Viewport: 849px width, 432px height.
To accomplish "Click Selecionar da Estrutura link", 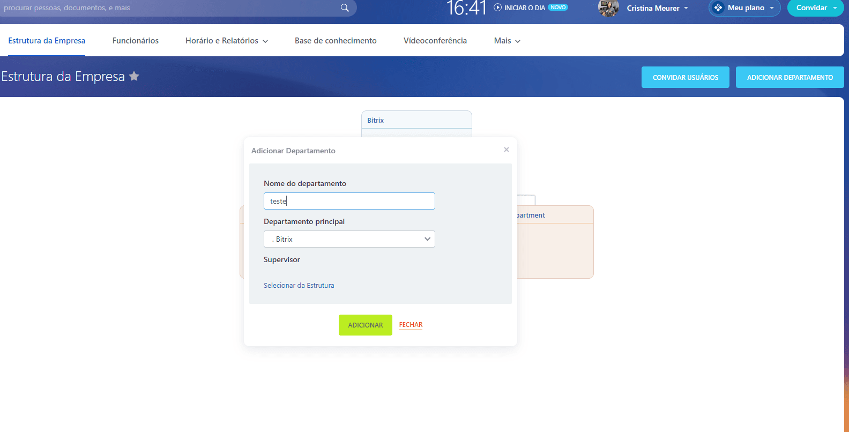I will tap(299, 285).
